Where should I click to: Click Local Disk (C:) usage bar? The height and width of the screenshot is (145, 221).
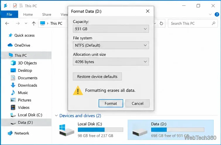100,130
